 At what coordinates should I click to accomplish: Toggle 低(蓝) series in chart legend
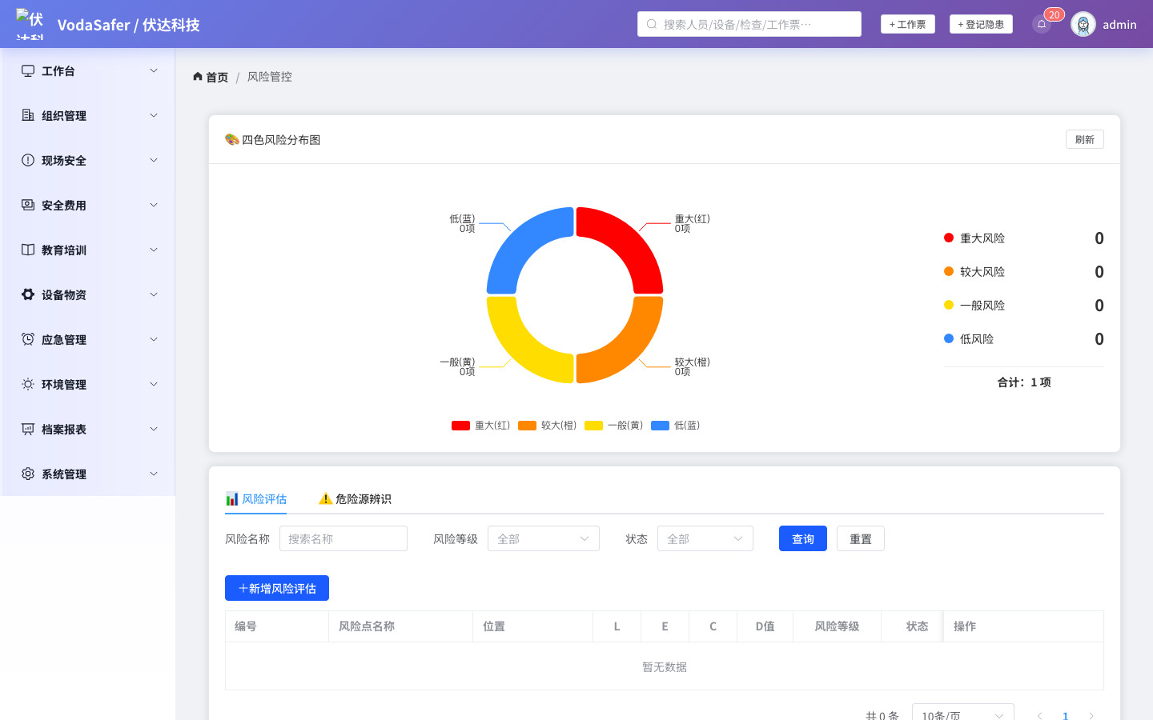675,426
